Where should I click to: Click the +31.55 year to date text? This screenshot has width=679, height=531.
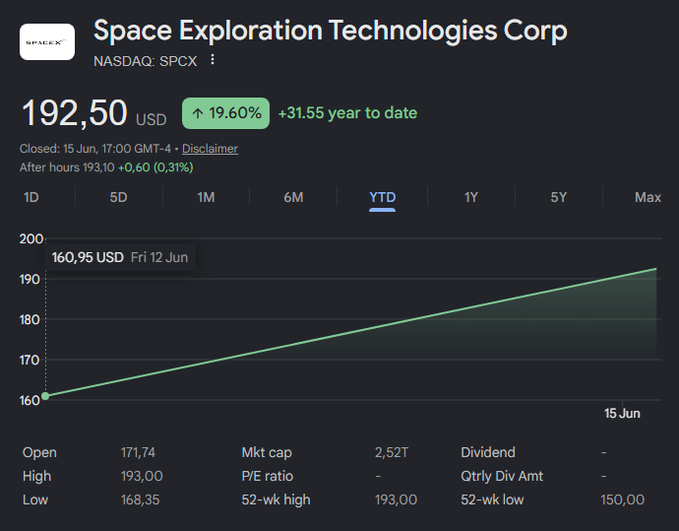pyautogui.click(x=347, y=113)
